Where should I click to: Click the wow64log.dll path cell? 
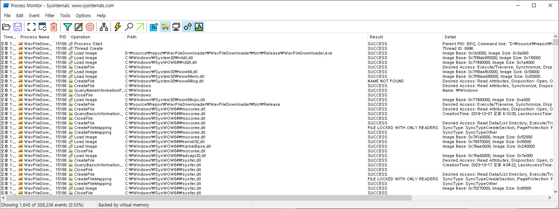(164, 81)
